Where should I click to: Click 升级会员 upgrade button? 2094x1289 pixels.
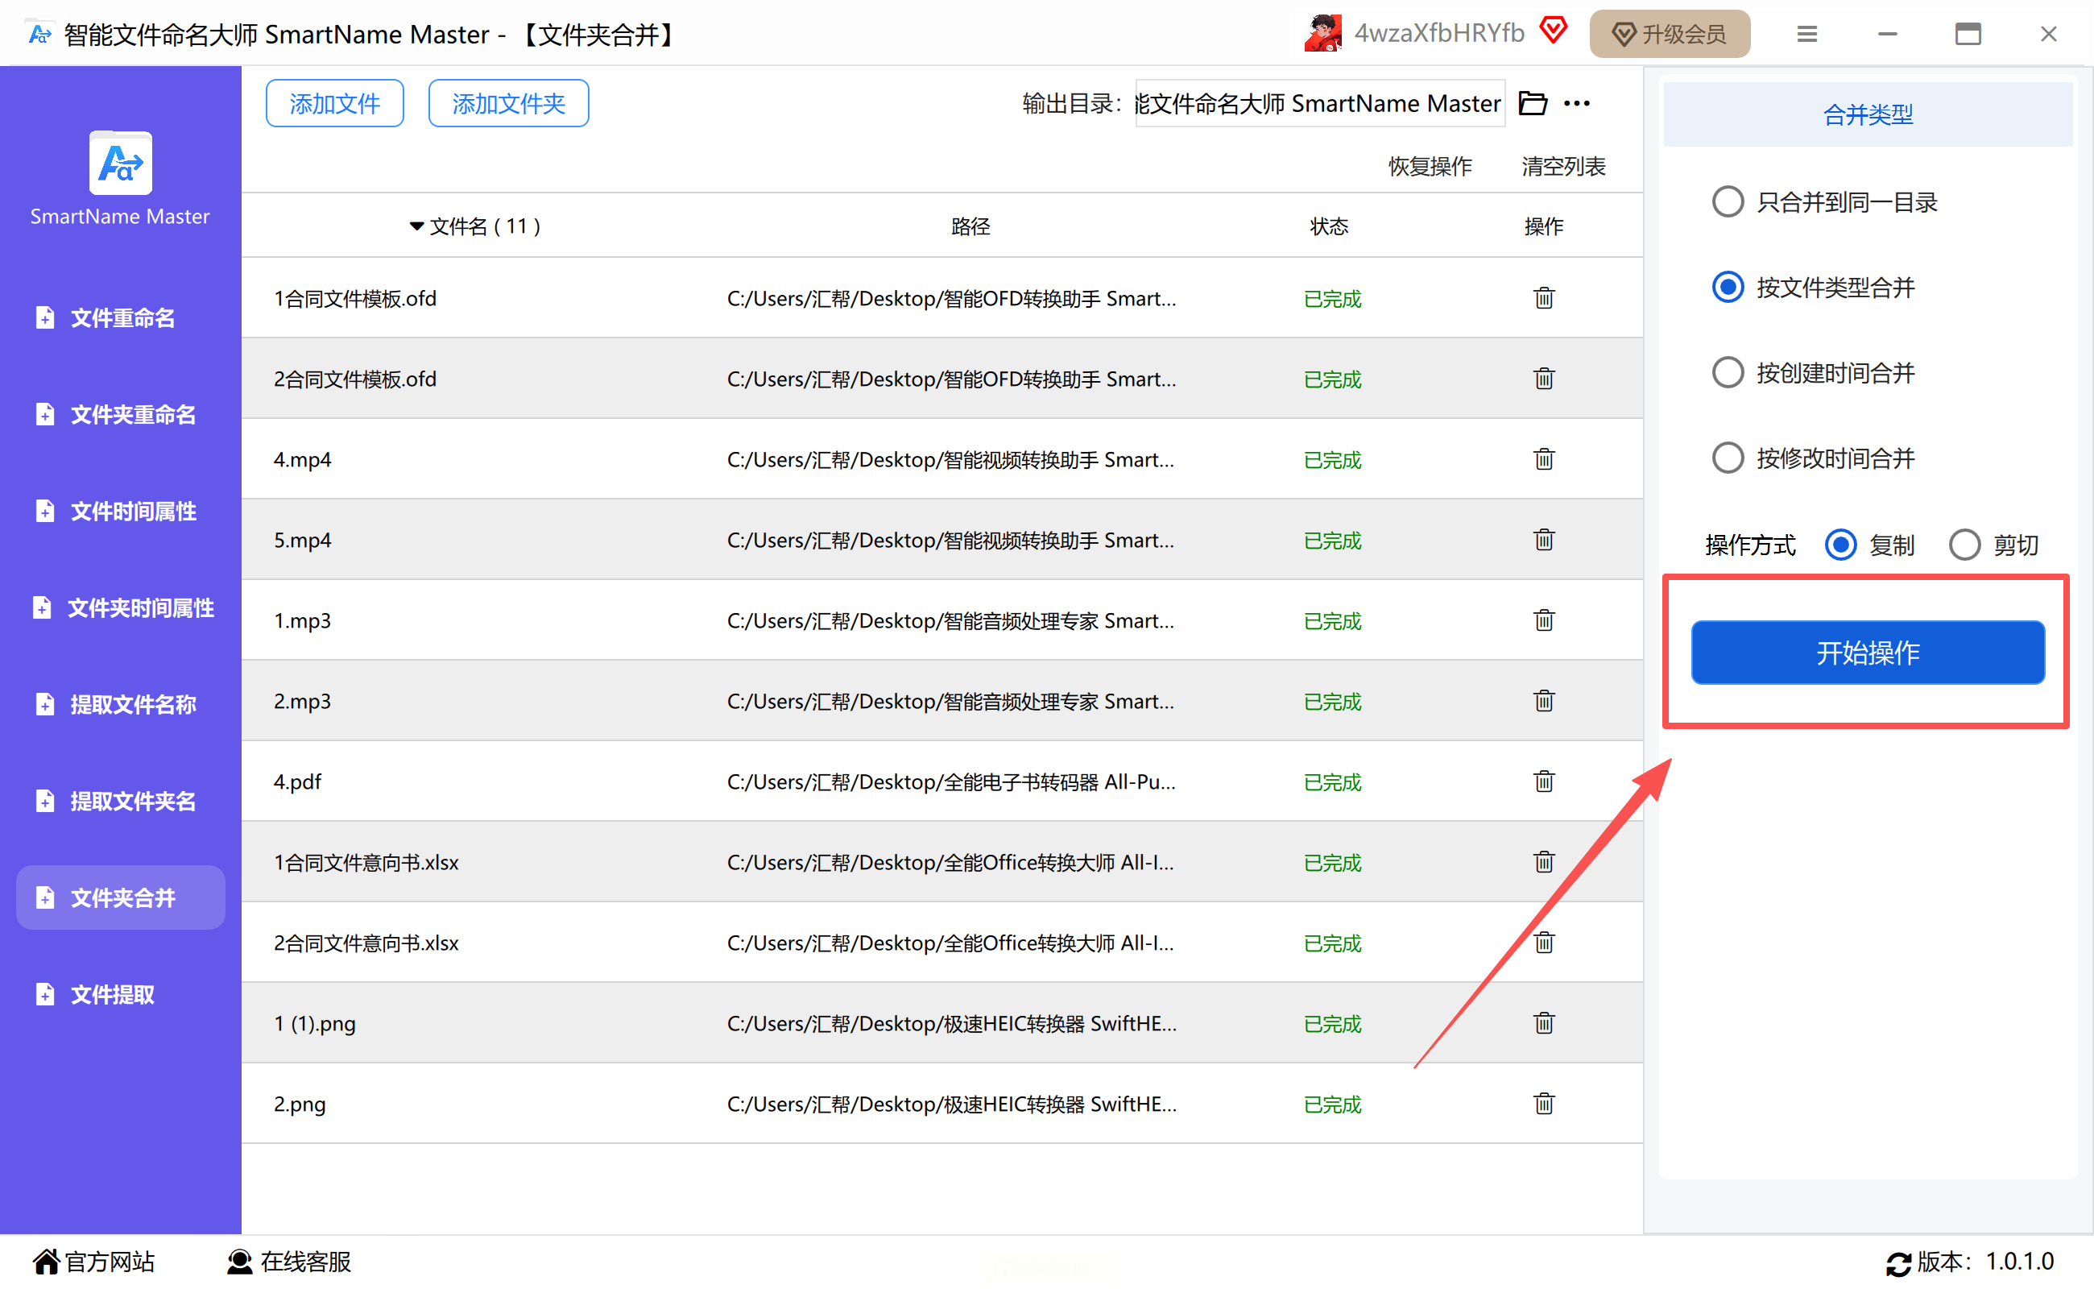coord(1669,34)
